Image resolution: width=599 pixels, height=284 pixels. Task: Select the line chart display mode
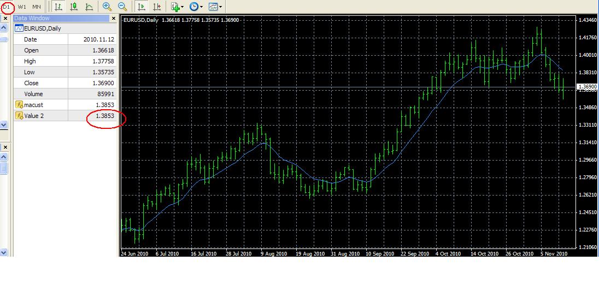click(x=89, y=7)
